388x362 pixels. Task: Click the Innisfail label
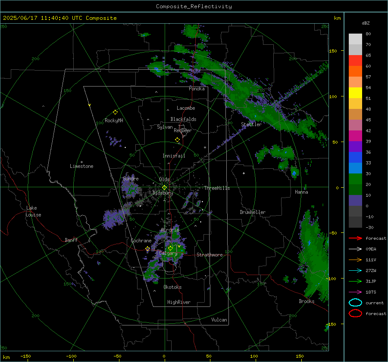click(174, 156)
